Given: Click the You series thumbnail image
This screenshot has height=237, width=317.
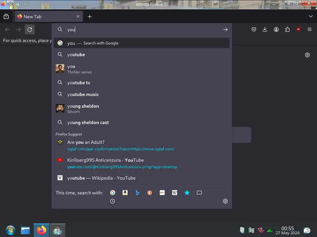Looking at the screenshot, I should pyautogui.click(x=60, y=69).
